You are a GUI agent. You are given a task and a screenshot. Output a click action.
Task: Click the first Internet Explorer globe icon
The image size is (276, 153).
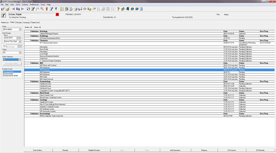click(132, 9)
